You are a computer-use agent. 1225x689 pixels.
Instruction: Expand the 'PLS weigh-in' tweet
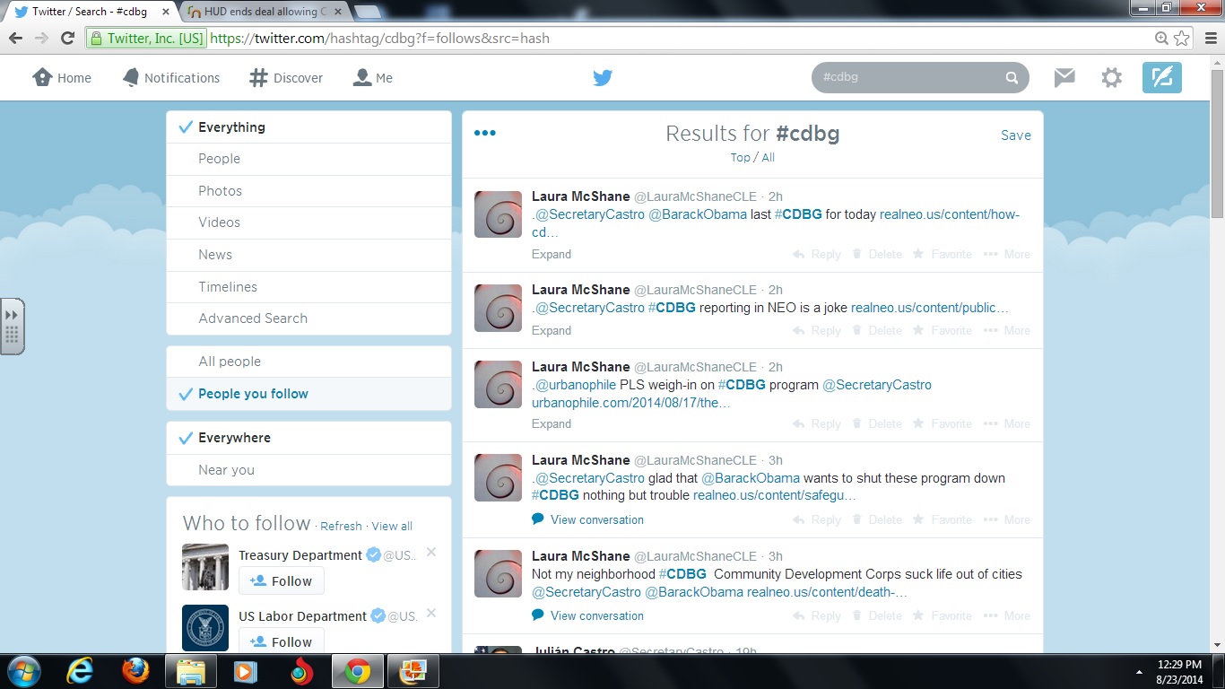[552, 423]
